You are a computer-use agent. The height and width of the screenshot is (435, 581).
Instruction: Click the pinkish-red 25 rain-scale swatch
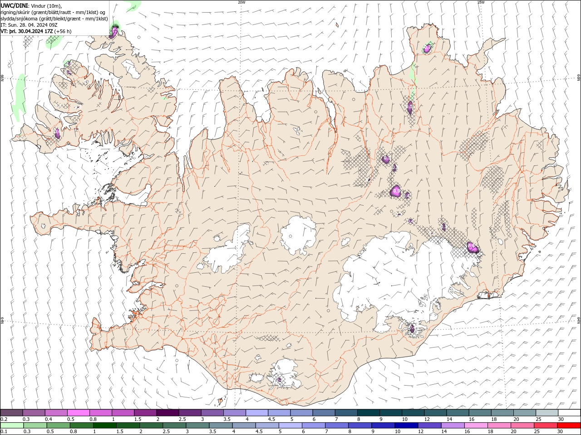(x=545, y=425)
